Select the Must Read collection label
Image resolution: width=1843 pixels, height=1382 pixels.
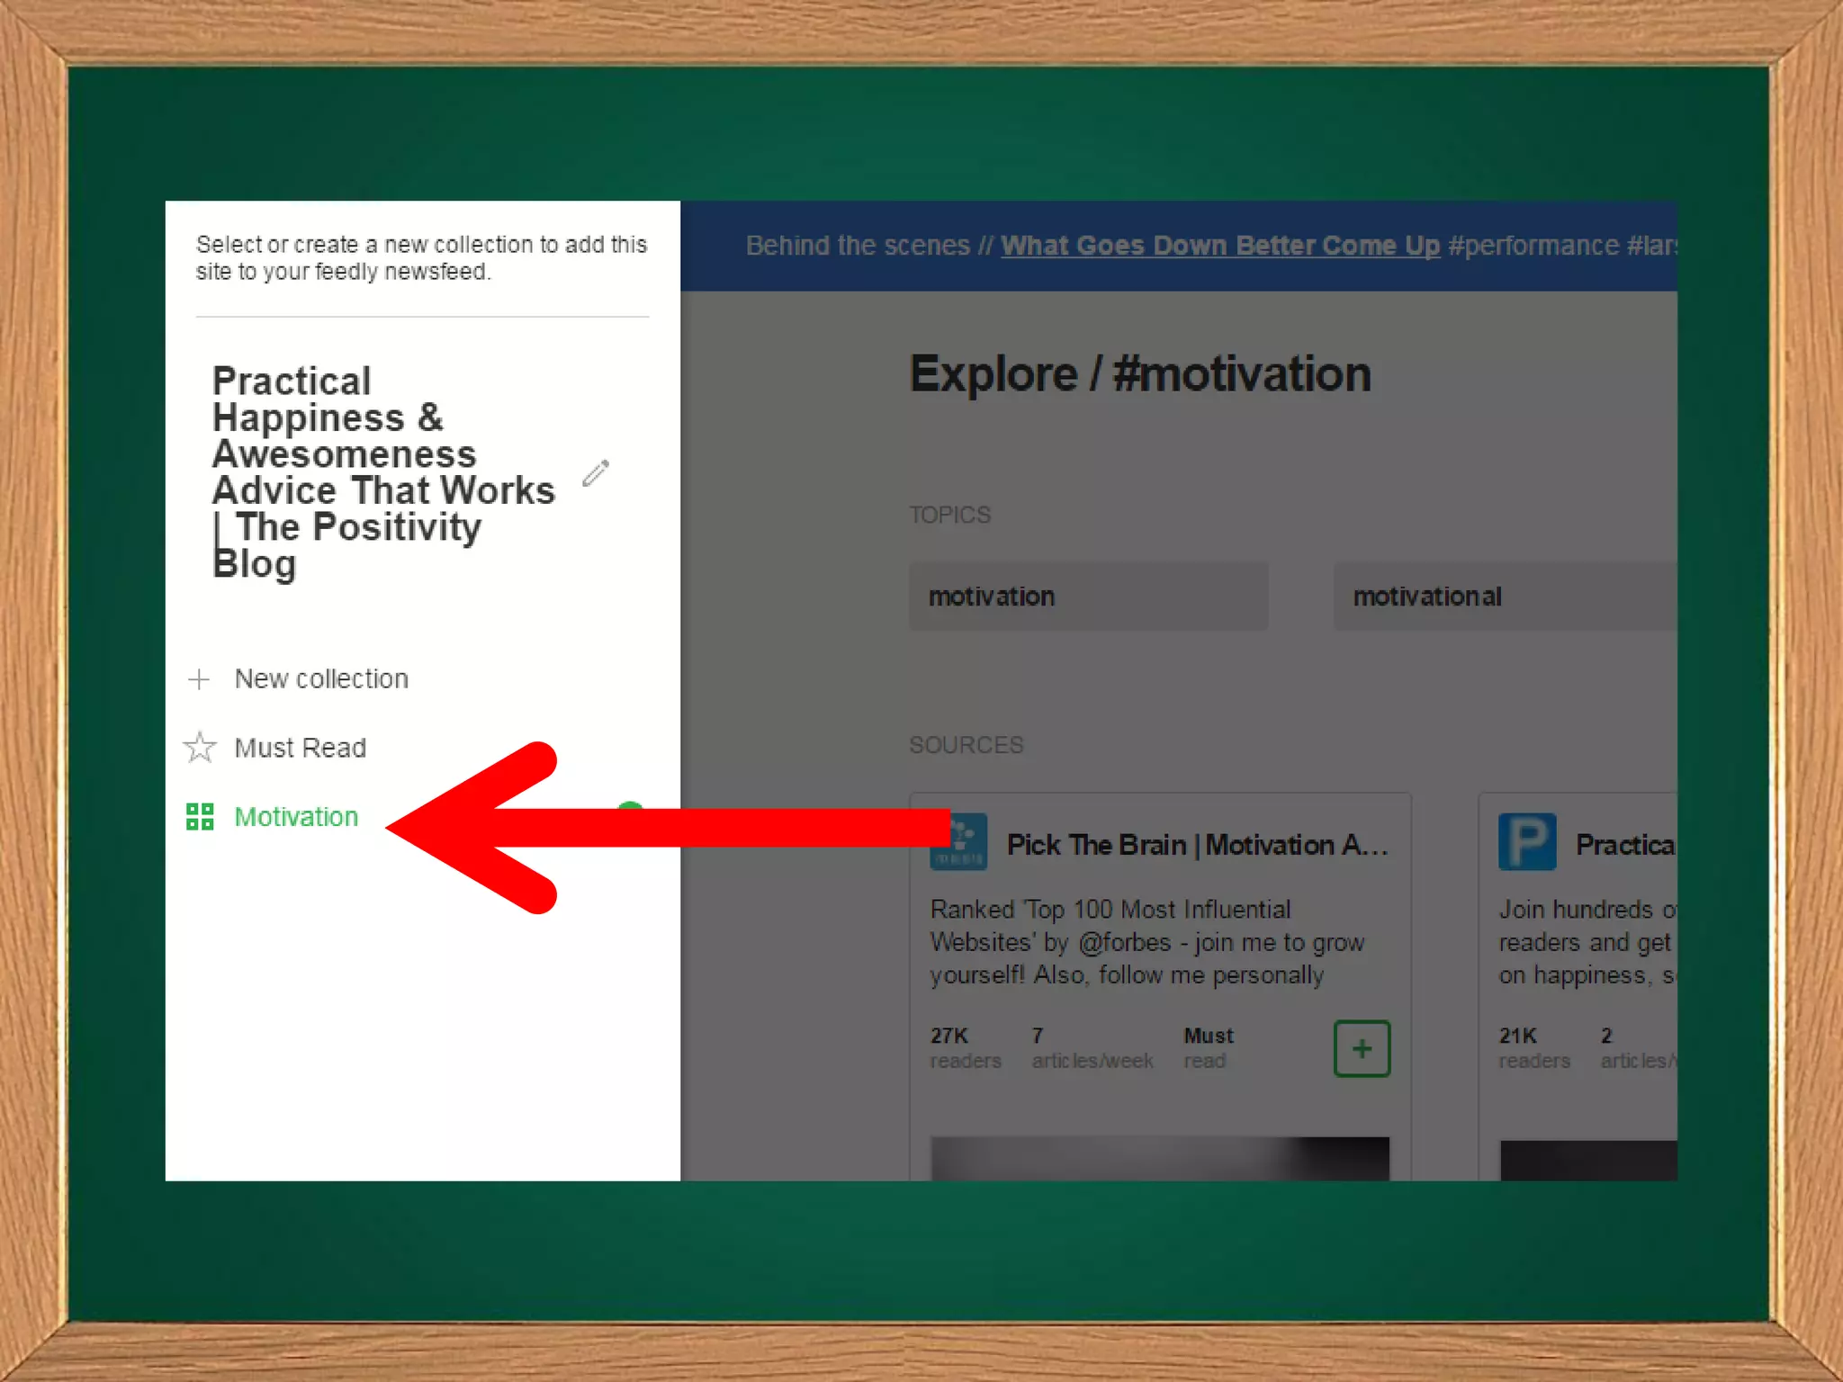tap(300, 748)
